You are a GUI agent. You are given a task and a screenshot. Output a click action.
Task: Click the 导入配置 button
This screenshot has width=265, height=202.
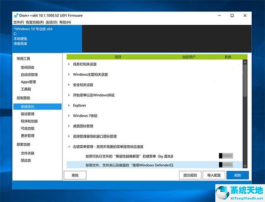click(214, 175)
